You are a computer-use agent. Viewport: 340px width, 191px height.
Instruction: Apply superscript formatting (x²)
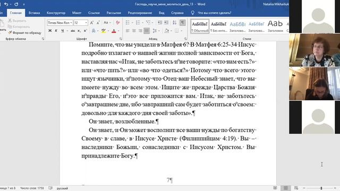click(86, 31)
